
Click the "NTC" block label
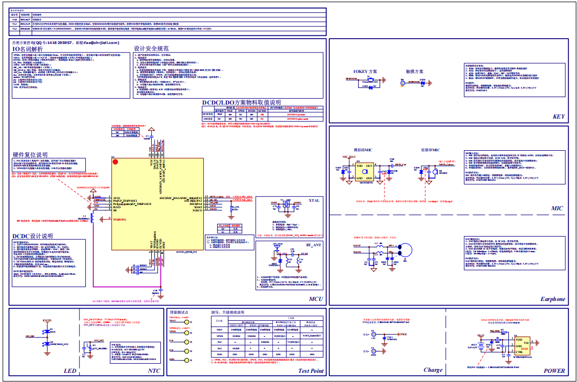154,371
